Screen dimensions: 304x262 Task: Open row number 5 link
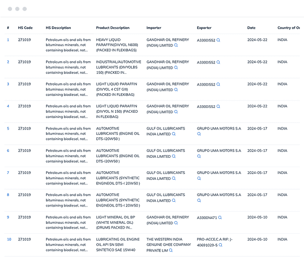point(8,128)
